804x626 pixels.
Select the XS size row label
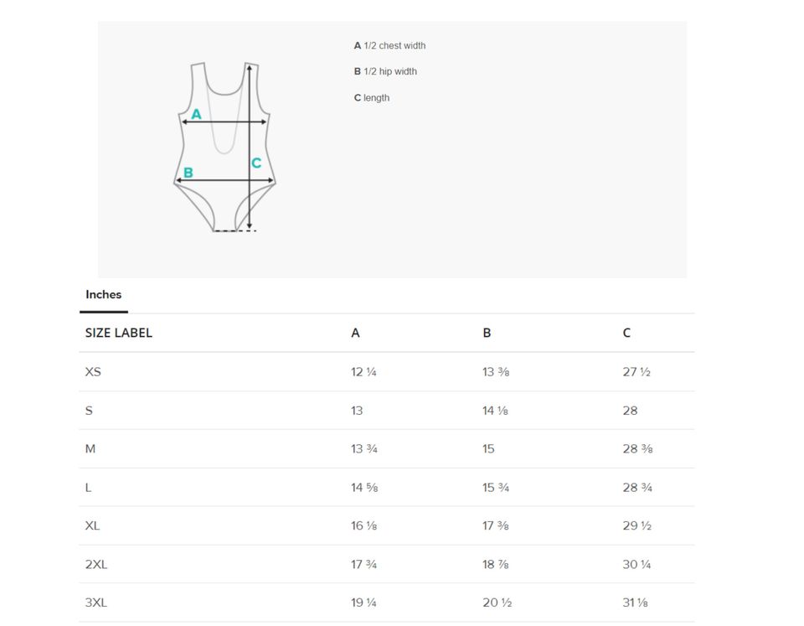click(x=93, y=372)
